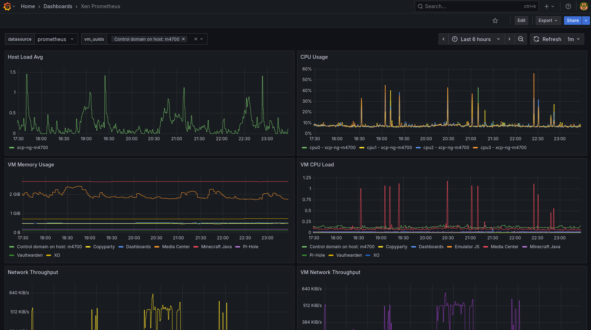Open the help question mark menu
Viewport: 591px width, 330px height.
(x=568, y=6)
